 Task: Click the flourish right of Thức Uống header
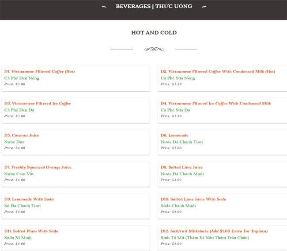(203, 7)
